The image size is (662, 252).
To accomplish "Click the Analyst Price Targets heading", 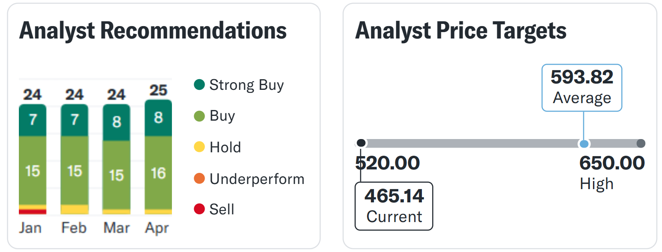I will [x=461, y=31].
